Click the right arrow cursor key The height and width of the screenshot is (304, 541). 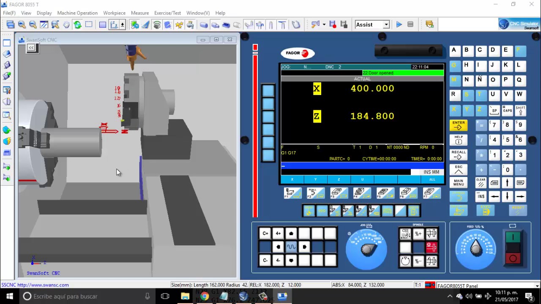click(520, 196)
